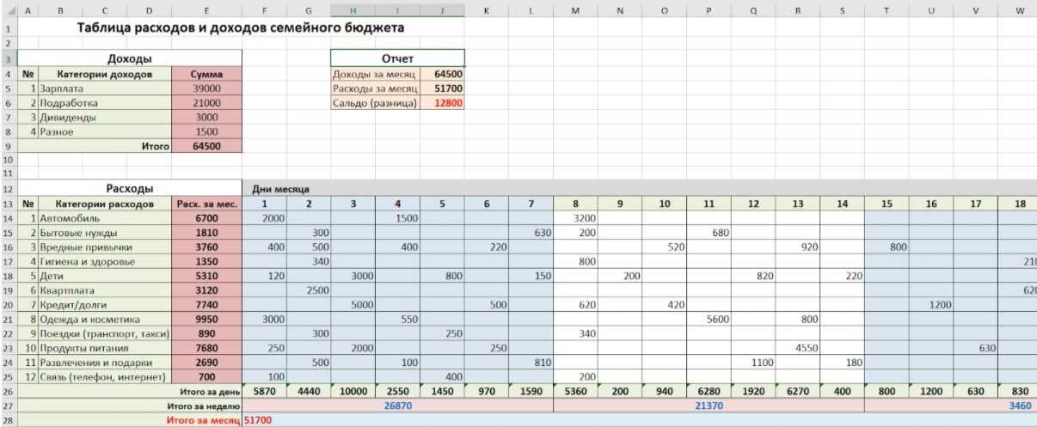Viewport: 1037px width, 427px height.
Task: Select the 'Отчет' header cell
Action: pyautogui.click(x=397, y=58)
